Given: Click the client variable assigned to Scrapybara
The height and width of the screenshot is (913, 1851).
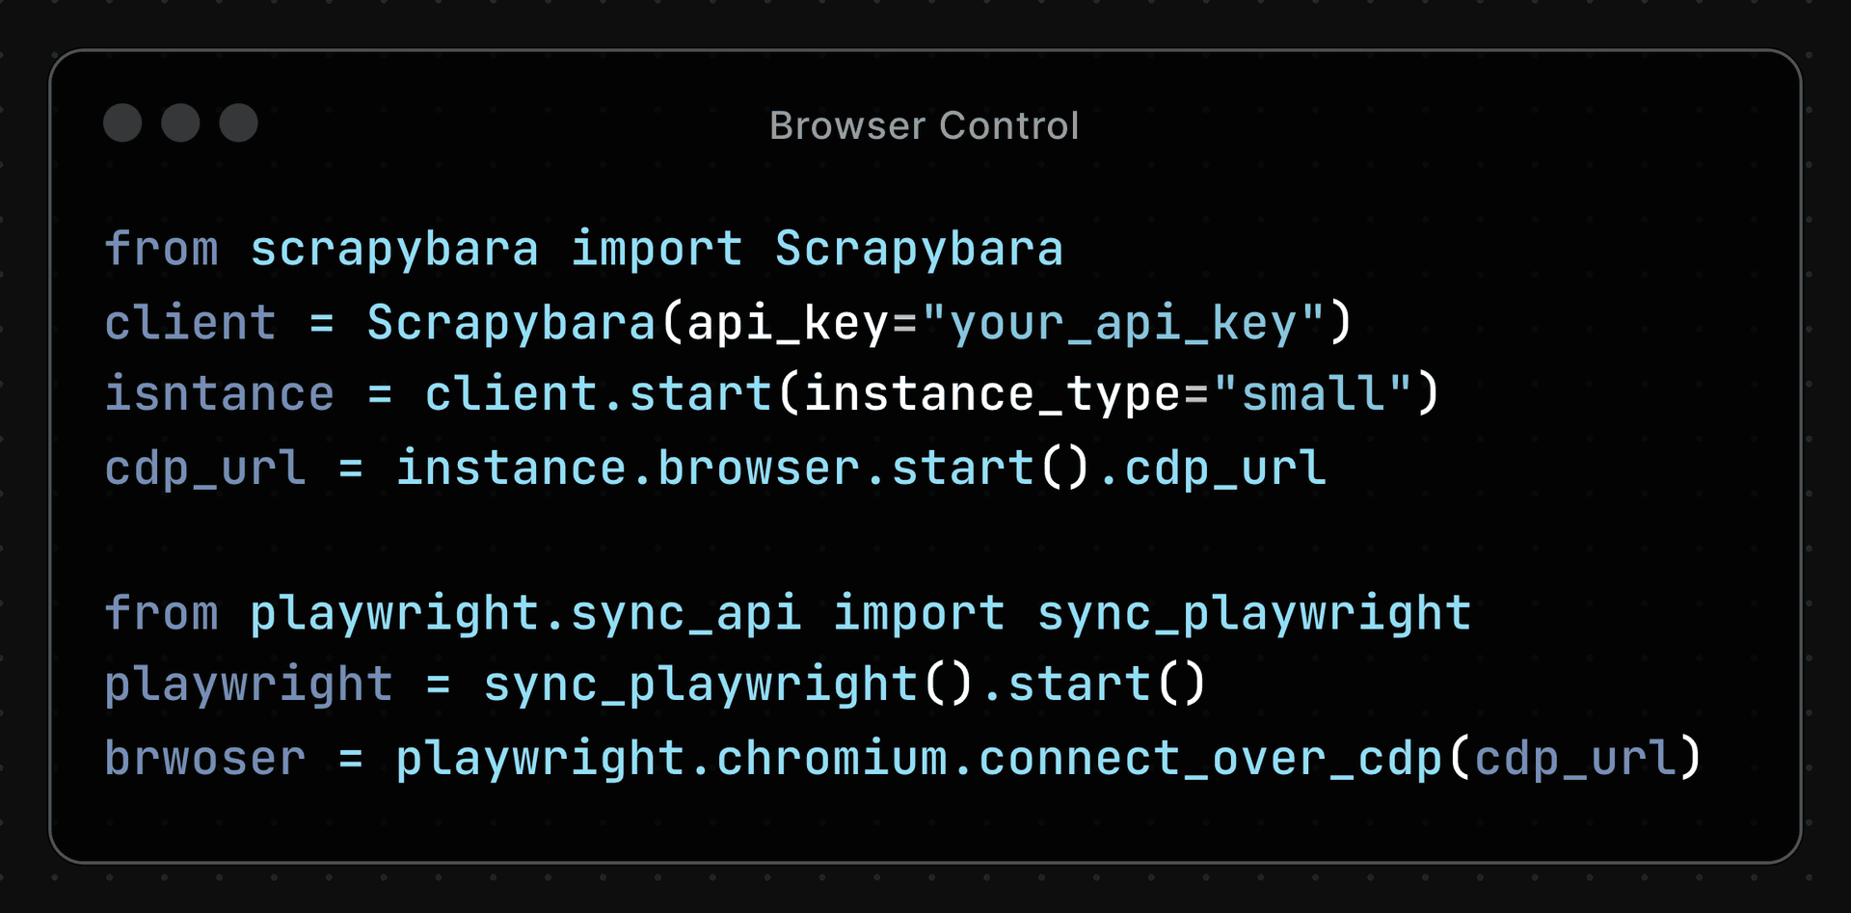Looking at the screenshot, I should pyautogui.click(x=190, y=323).
